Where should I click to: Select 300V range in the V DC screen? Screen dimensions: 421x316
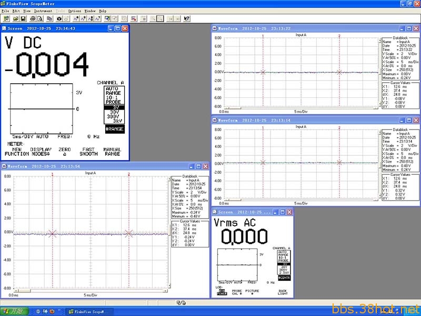pos(114,116)
